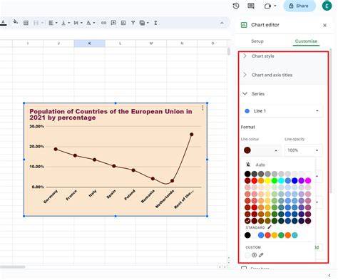
Task: Click the insert link icon
Action: coord(103,23)
